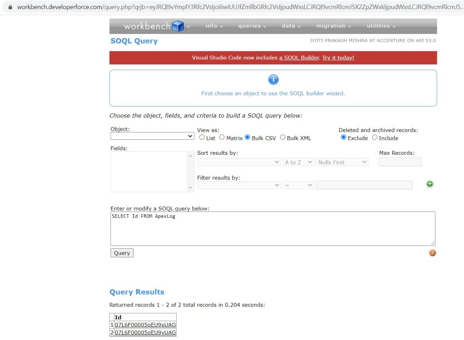464x340 pixels.
Task: Expand the Object dropdown
Action: 152,136
